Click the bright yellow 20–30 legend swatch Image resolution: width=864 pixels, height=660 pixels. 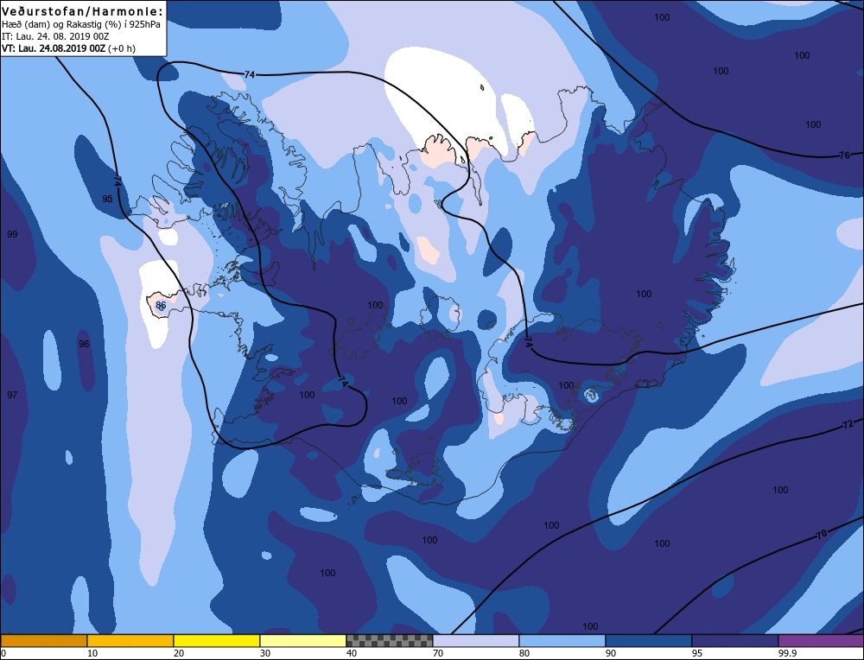(x=217, y=641)
